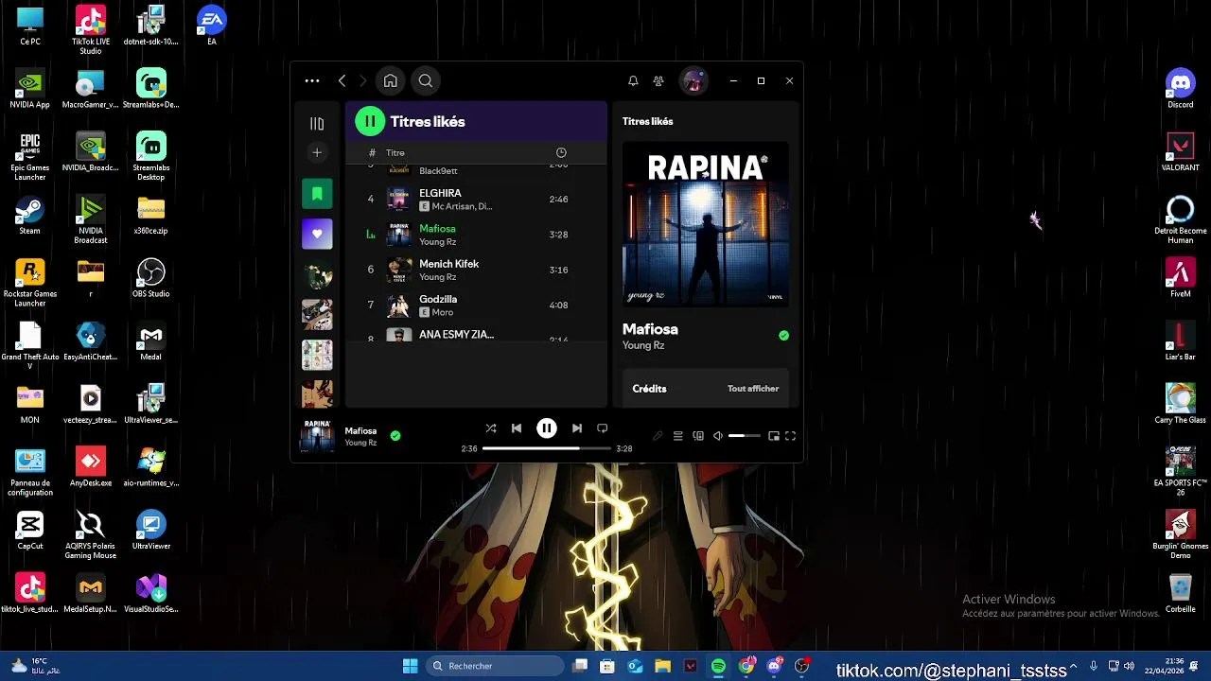The height and width of the screenshot is (681, 1211).
Task: Open the OBS Studio desktop icon
Action: point(150,278)
